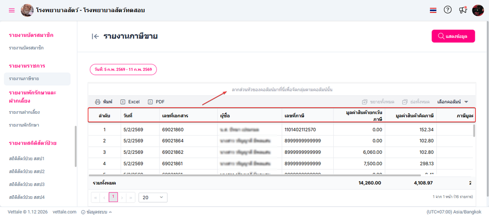489x217 pixels.
Task: Click the sidebar vertical scrollbar
Action: (x=75, y=146)
